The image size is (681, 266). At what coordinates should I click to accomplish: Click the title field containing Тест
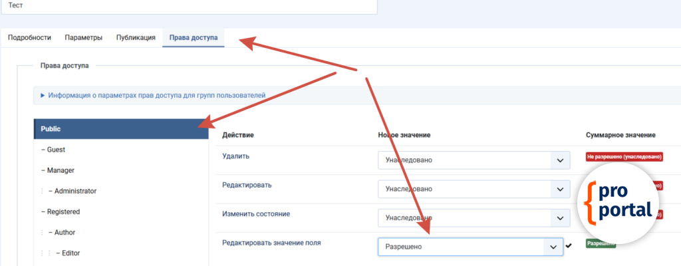188,5
